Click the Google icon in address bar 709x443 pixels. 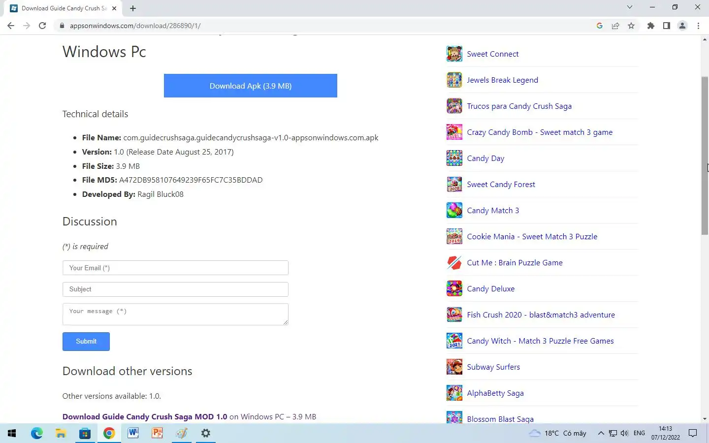pyautogui.click(x=600, y=26)
